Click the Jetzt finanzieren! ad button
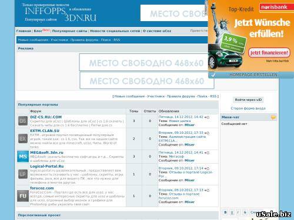 click(x=269, y=53)
